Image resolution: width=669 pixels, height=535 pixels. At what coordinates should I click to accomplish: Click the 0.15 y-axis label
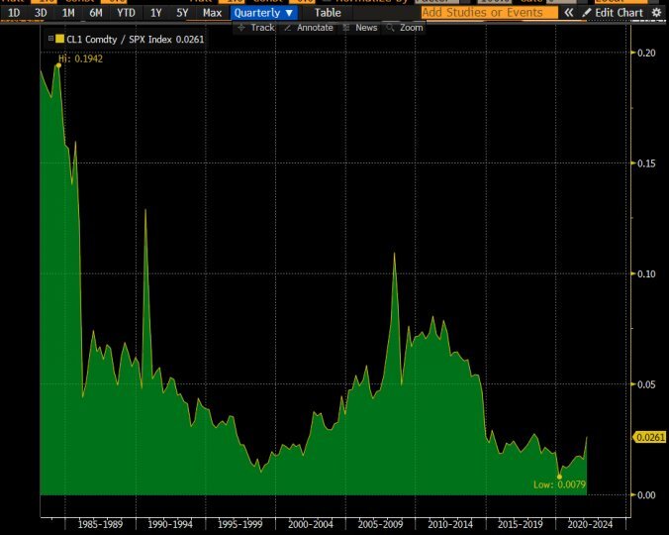click(646, 163)
